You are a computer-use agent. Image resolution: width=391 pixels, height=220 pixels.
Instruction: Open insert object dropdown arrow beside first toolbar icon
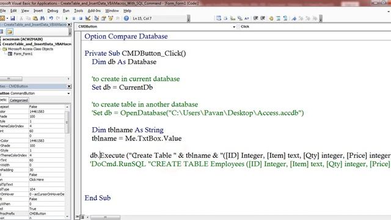(7, 18)
